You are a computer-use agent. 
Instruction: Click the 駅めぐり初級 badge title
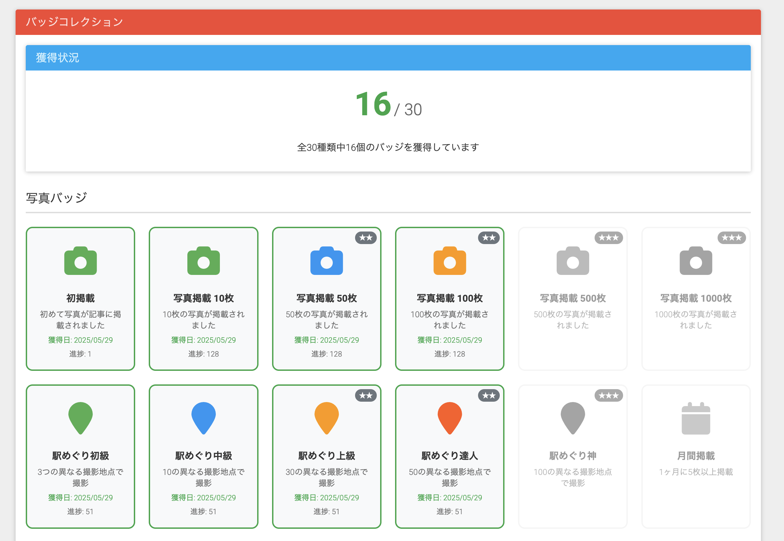pyautogui.click(x=80, y=456)
